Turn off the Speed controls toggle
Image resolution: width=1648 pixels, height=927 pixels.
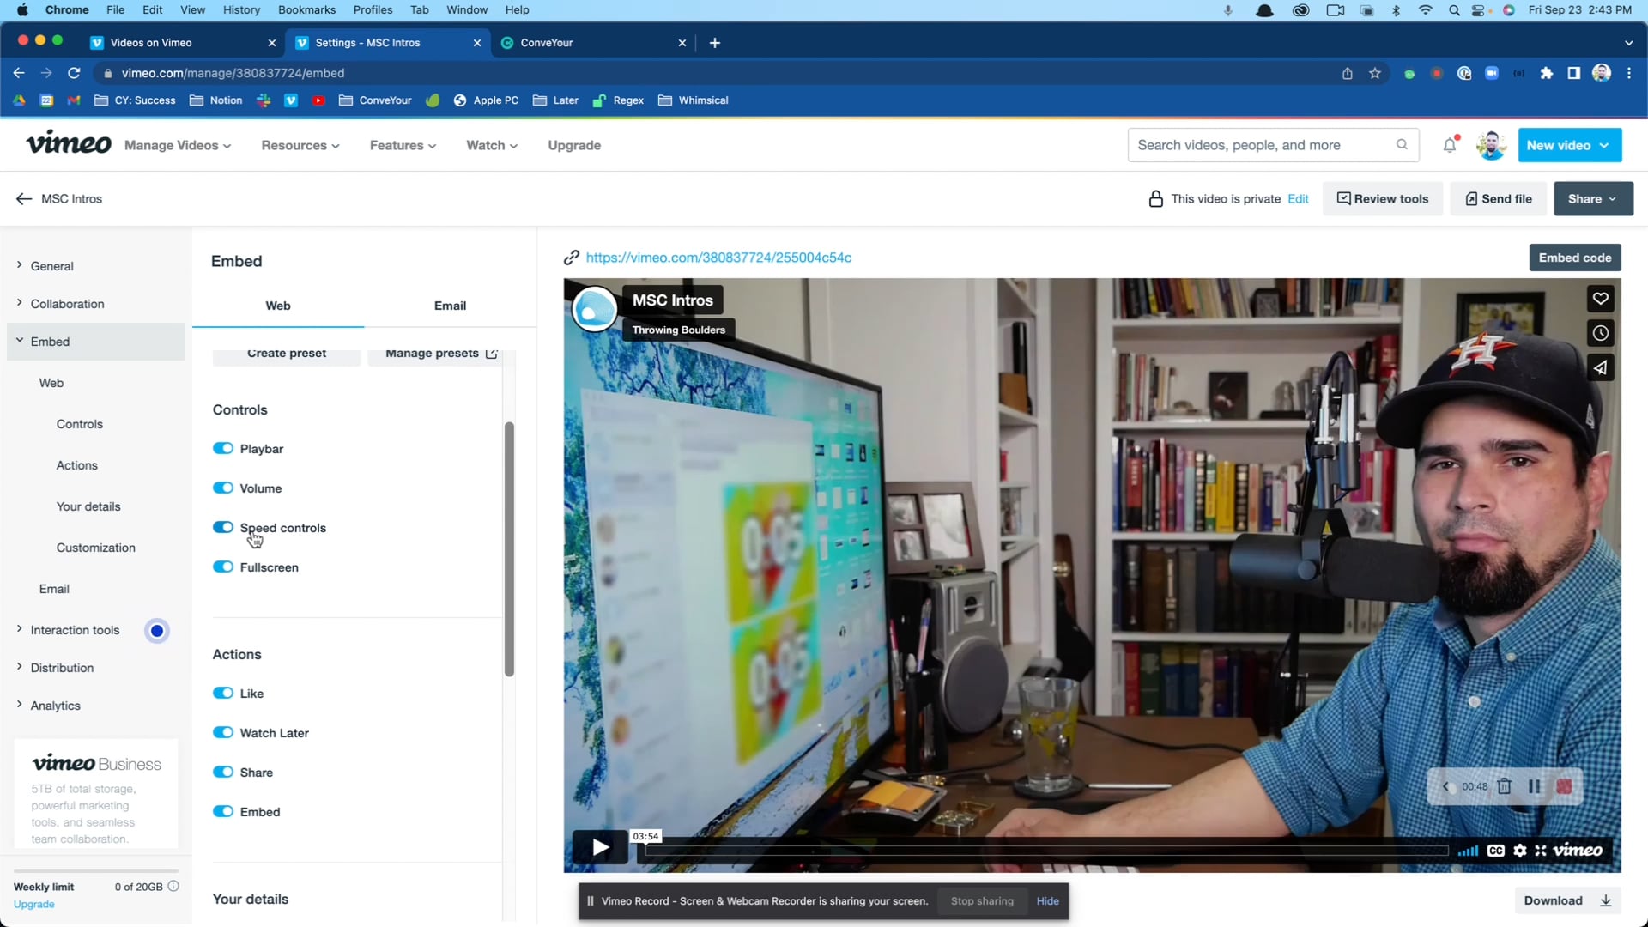point(222,527)
